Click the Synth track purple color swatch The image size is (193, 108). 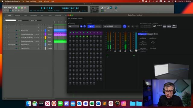click(x=46, y=34)
